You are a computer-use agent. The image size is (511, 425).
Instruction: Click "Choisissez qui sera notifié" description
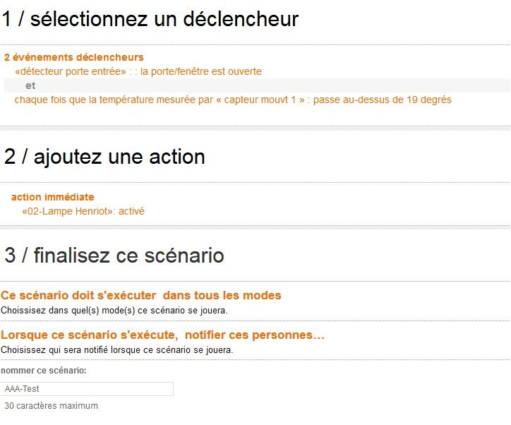116,349
